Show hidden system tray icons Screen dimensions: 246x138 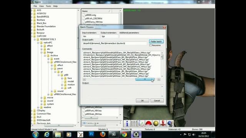(181, 135)
